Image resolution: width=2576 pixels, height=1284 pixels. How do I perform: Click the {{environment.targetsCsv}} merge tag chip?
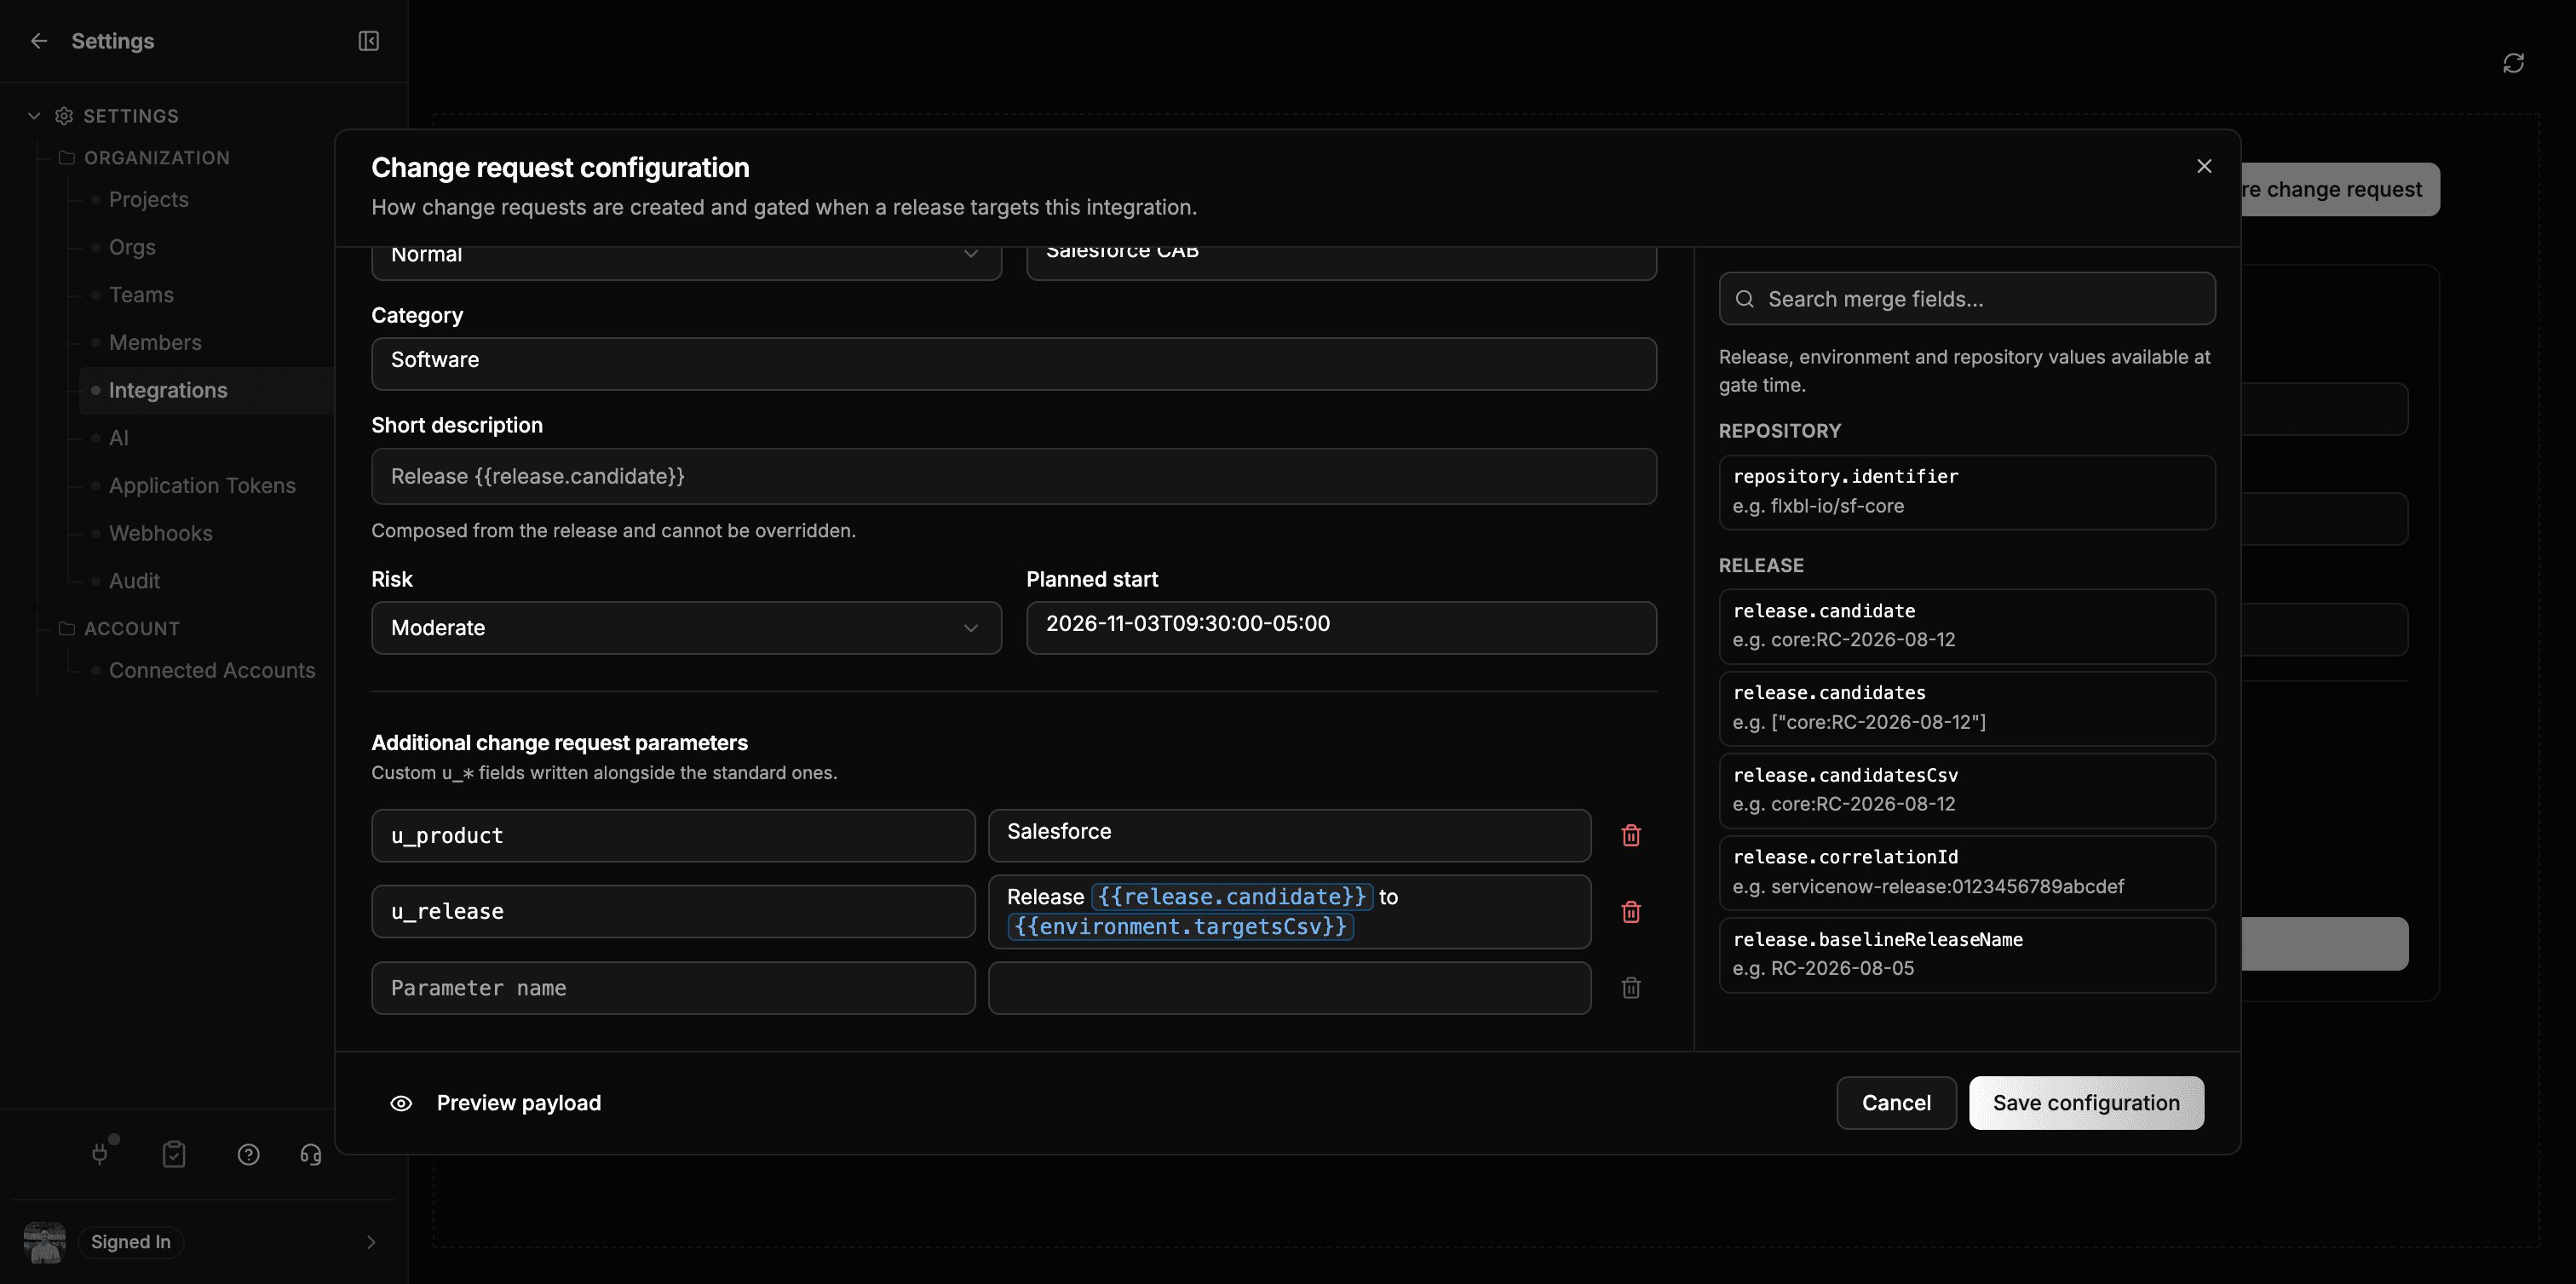tap(1180, 926)
